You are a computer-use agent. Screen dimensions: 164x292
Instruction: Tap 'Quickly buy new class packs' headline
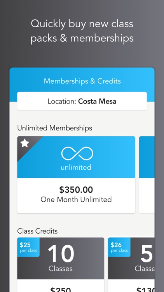(82, 31)
